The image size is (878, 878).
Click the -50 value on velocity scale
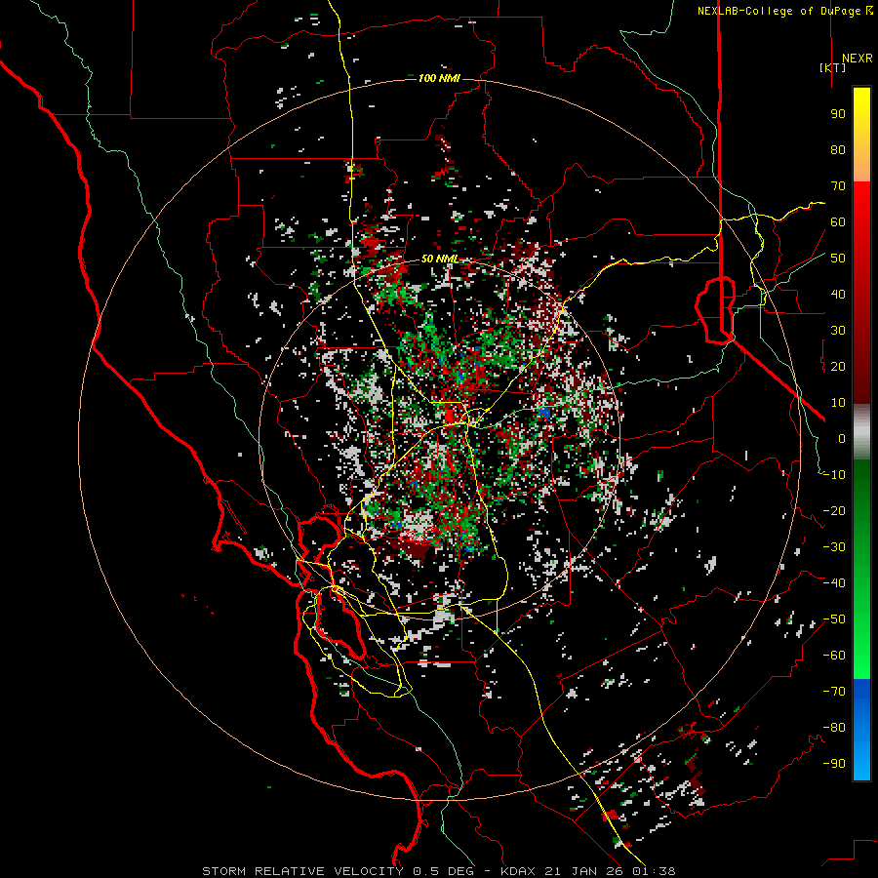(x=834, y=619)
